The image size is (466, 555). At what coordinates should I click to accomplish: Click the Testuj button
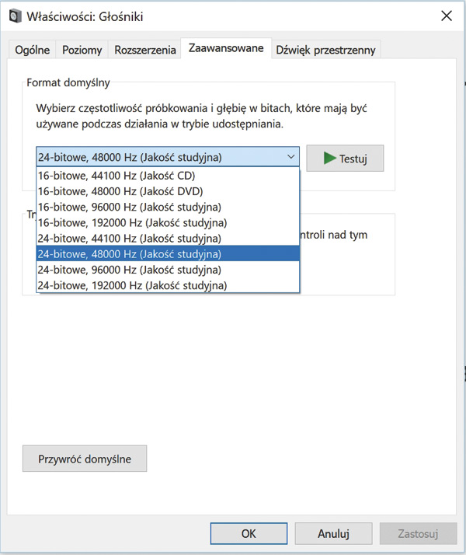point(345,159)
